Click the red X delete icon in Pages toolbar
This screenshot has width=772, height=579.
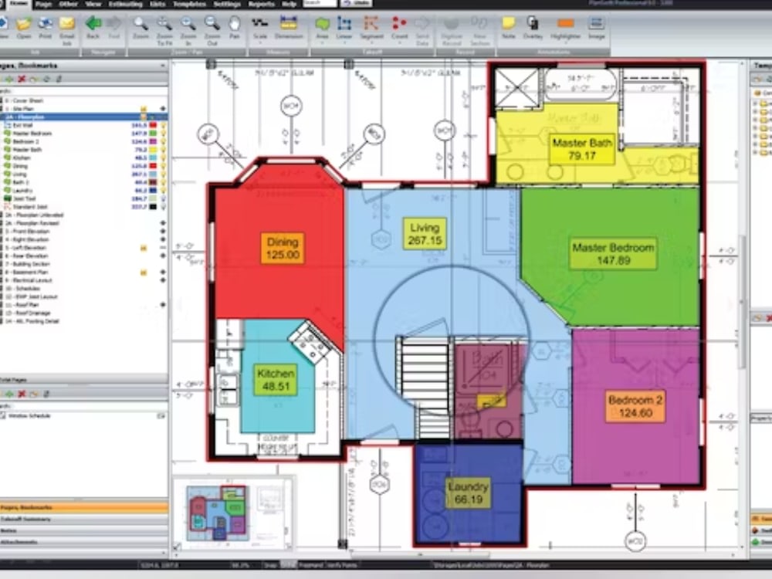[x=22, y=79]
